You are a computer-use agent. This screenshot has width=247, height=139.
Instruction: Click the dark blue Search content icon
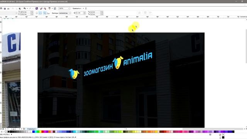tap(37, 8)
